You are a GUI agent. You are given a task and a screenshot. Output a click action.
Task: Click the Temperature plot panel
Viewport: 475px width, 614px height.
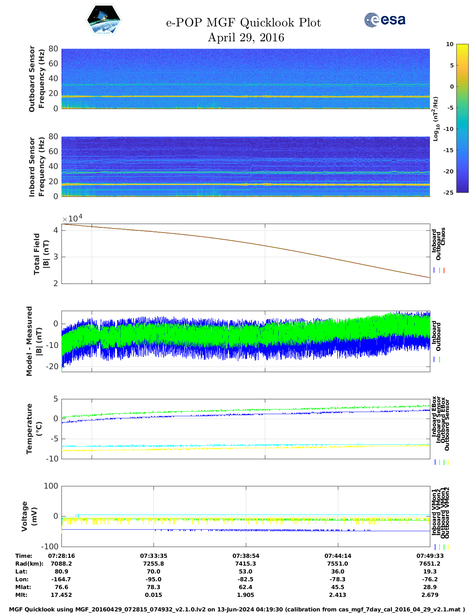pyautogui.click(x=246, y=429)
